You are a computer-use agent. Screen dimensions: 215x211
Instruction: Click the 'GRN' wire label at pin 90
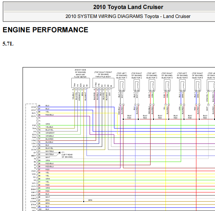[48, 179]
